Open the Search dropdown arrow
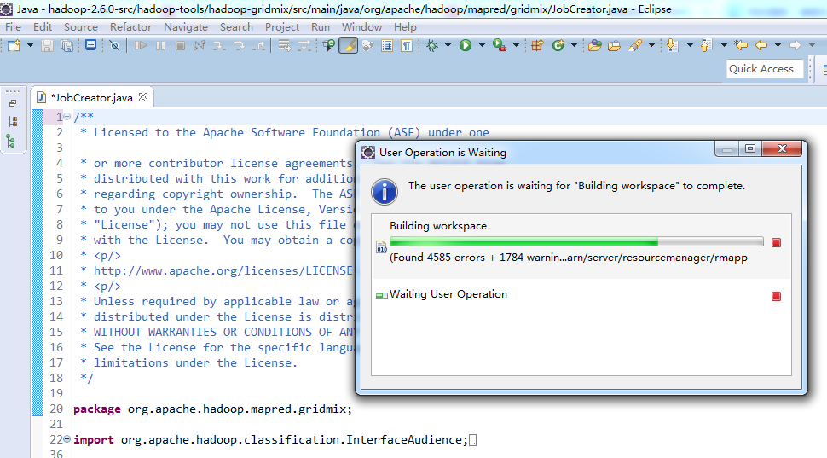 pyautogui.click(x=651, y=46)
